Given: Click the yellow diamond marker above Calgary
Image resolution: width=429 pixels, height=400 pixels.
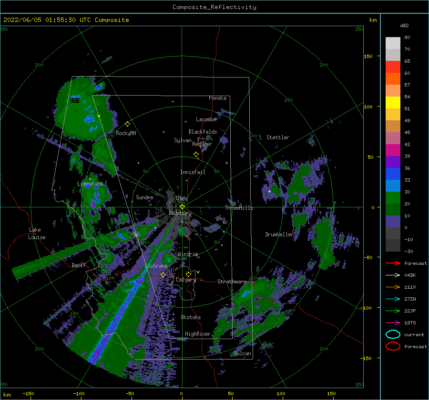Looking at the screenshot, I should [188, 274].
